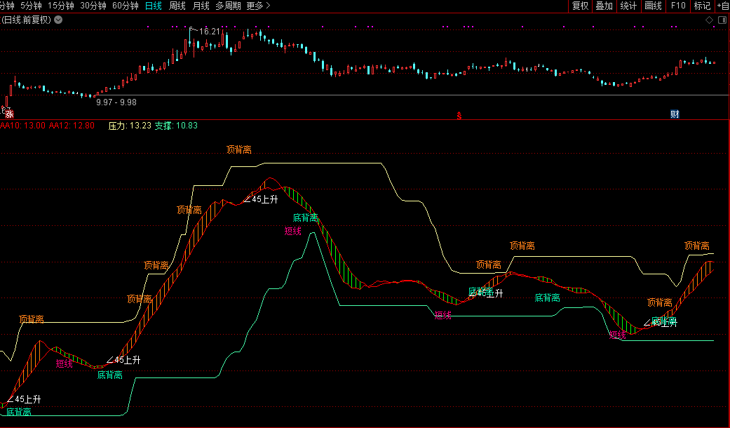
Task: Add stock to watchlist with +自
Action: tap(722, 6)
